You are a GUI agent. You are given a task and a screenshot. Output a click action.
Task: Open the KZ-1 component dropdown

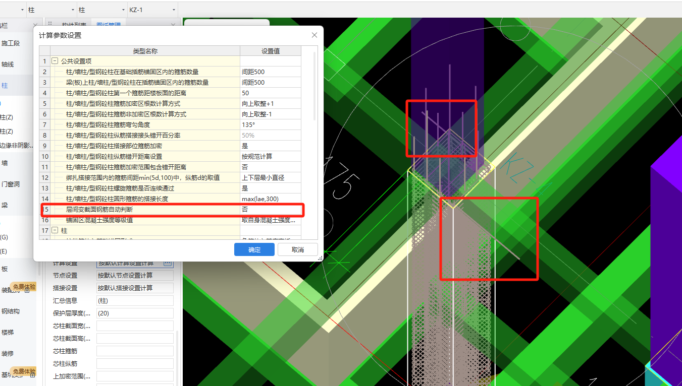coord(174,10)
